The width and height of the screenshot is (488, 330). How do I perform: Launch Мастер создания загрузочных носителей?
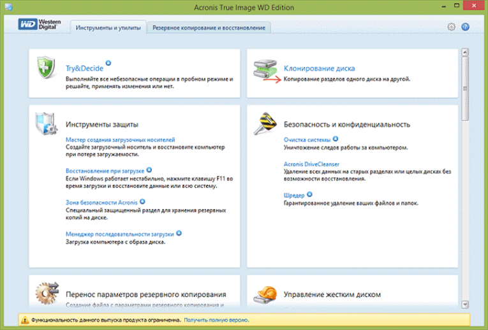coord(120,140)
